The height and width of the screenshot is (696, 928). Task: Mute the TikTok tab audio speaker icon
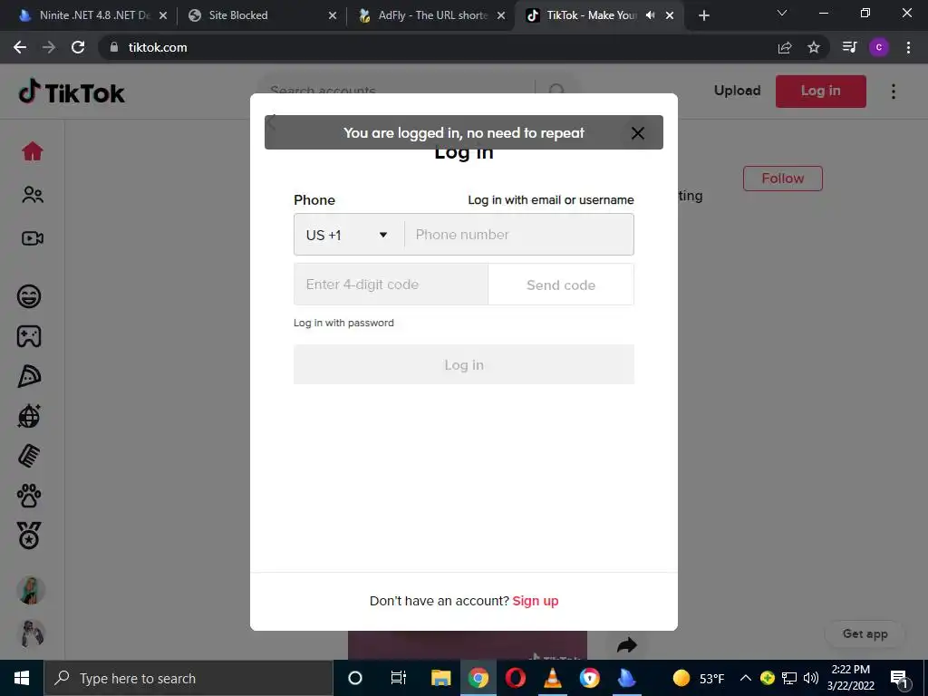click(x=651, y=15)
